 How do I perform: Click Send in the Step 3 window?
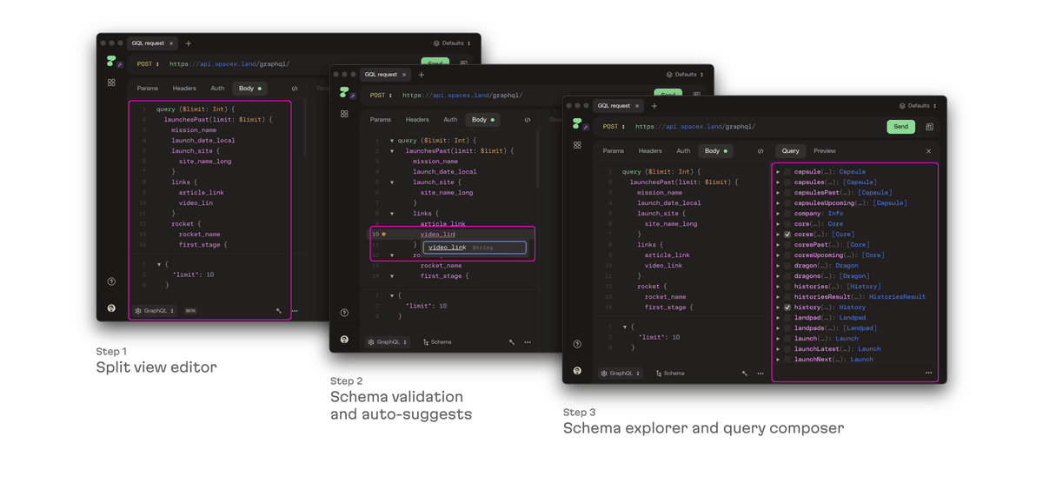[900, 127]
